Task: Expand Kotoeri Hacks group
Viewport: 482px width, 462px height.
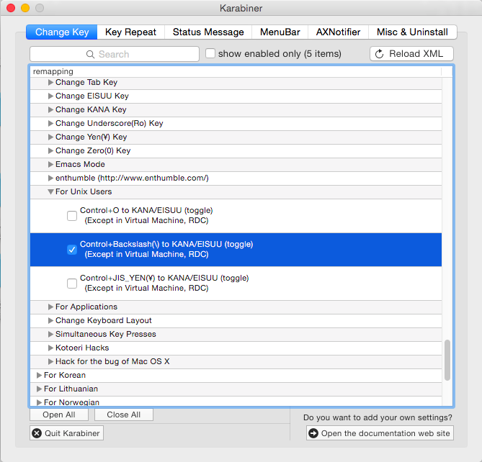Action: 50,348
